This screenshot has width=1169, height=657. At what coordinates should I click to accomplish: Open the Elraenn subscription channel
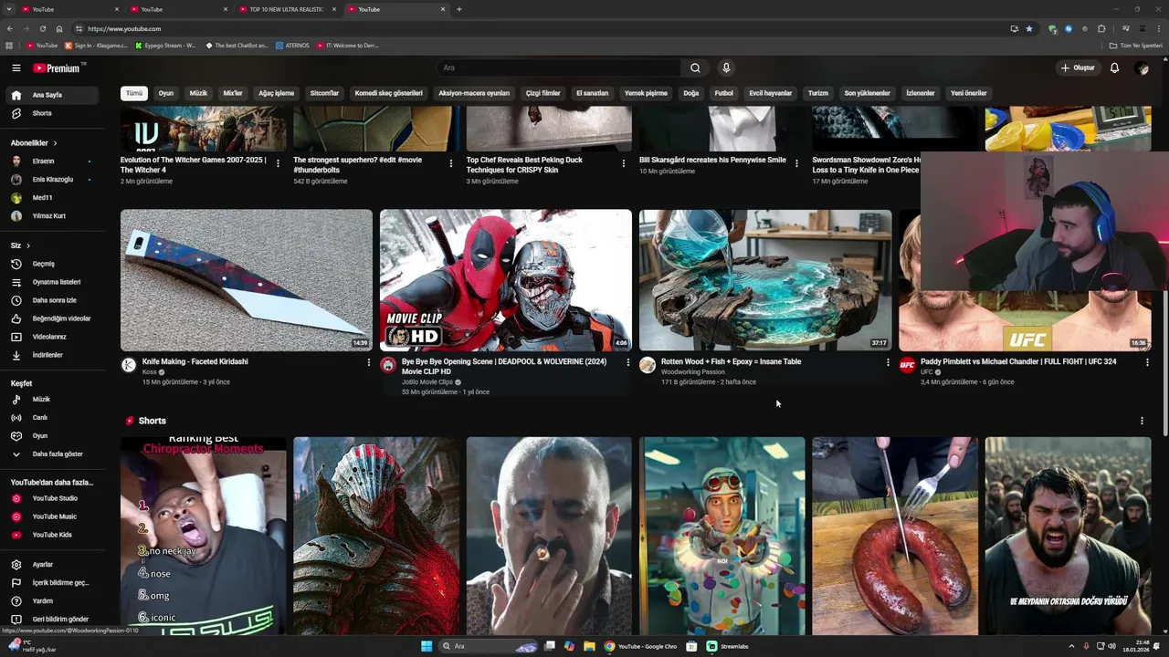coord(53,162)
